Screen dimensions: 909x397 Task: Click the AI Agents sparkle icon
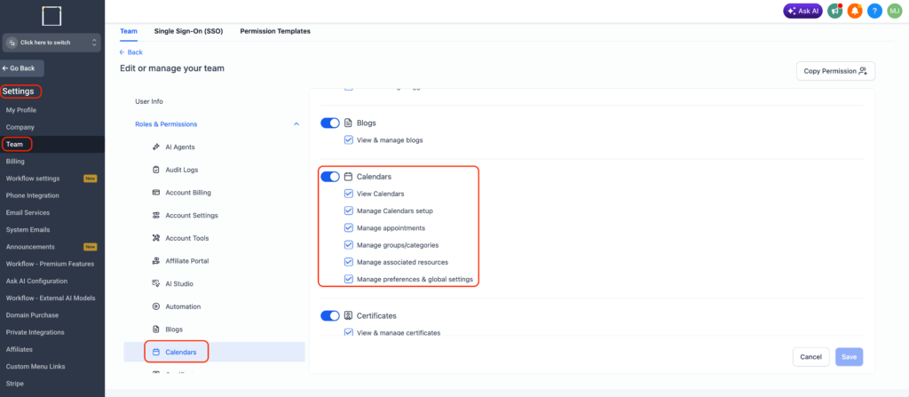(156, 147)
